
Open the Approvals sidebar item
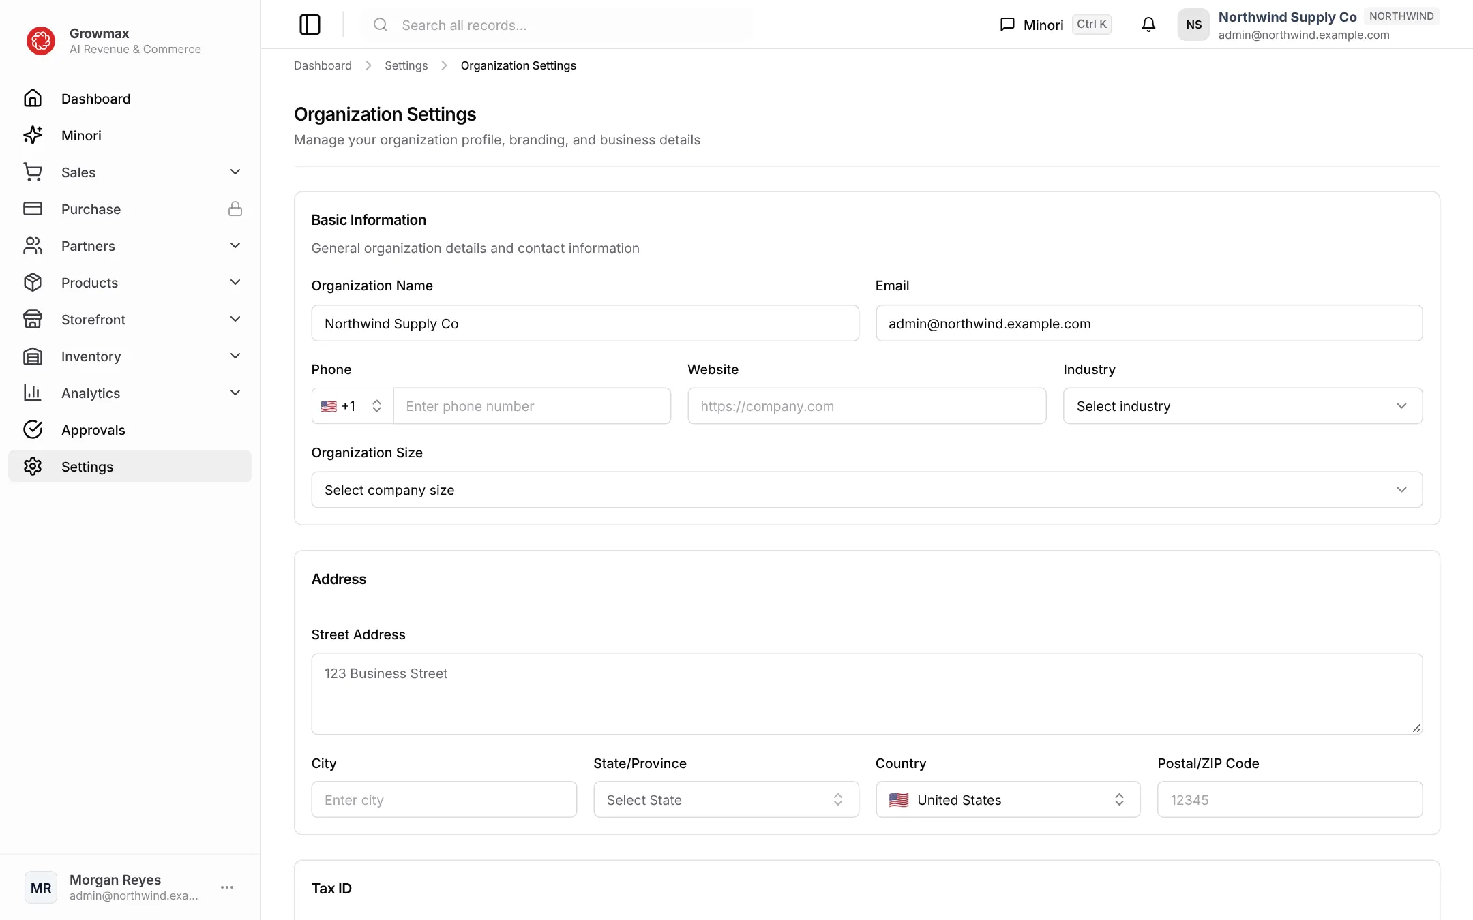pyautogui.click(x=130, y=429)
